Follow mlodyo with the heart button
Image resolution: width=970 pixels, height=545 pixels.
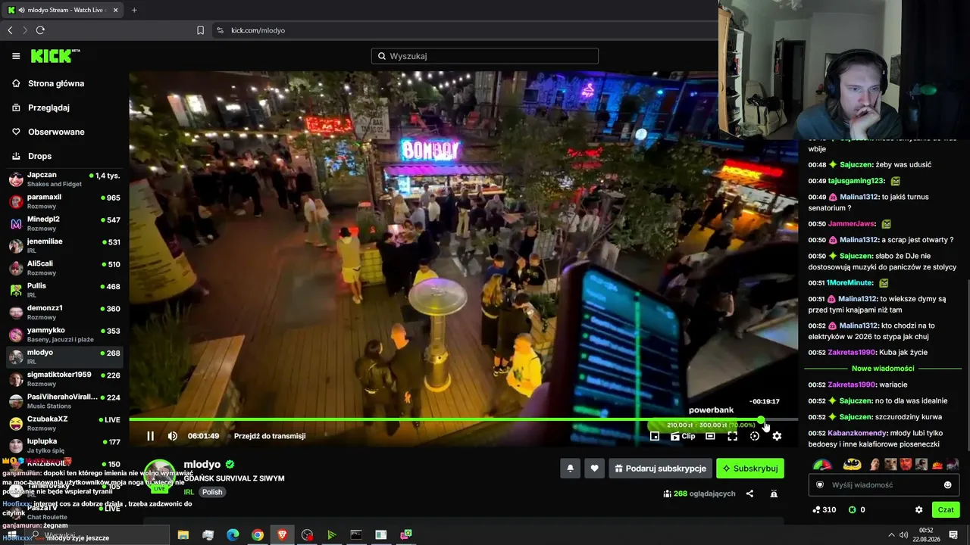click(x=594, y=469)
